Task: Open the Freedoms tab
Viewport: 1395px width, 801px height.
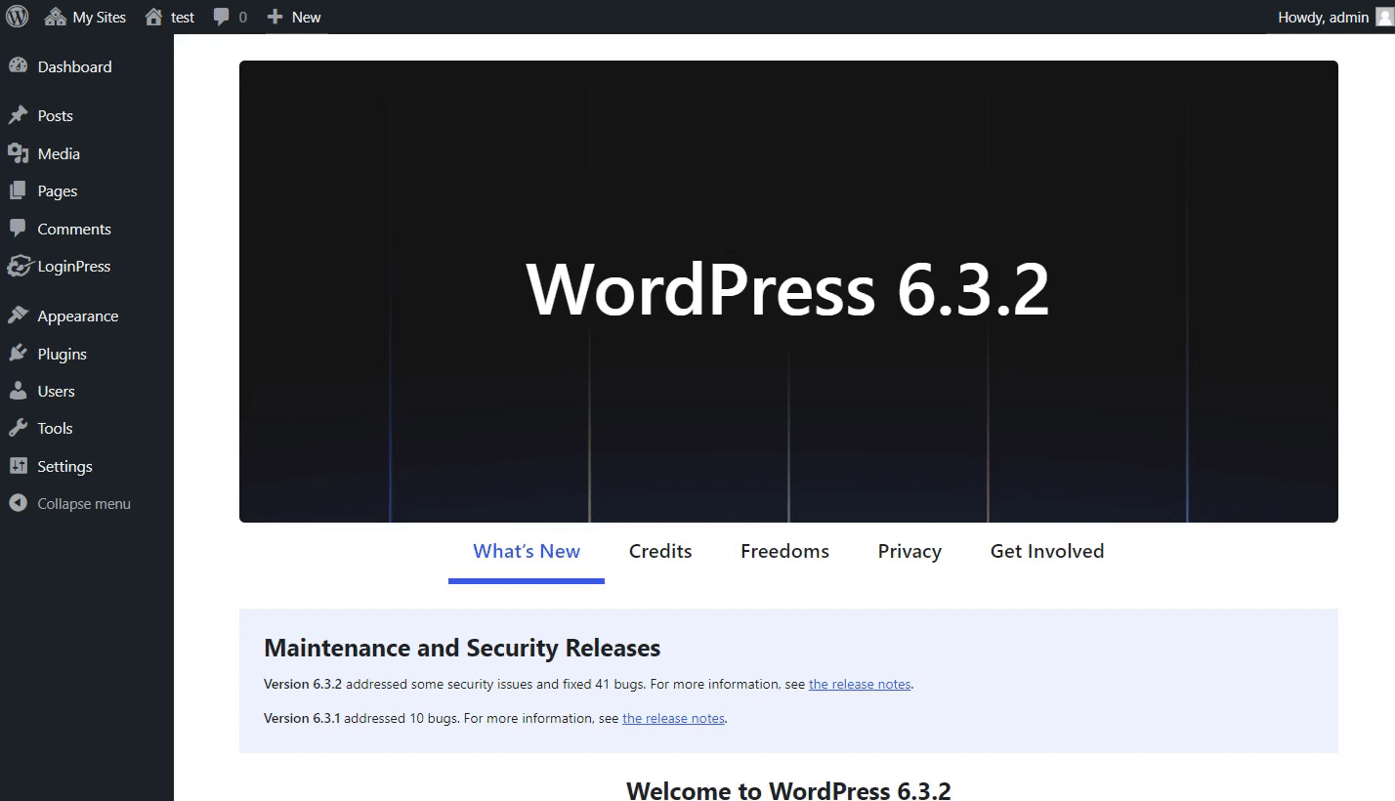Action: click(x=784, y=551)
